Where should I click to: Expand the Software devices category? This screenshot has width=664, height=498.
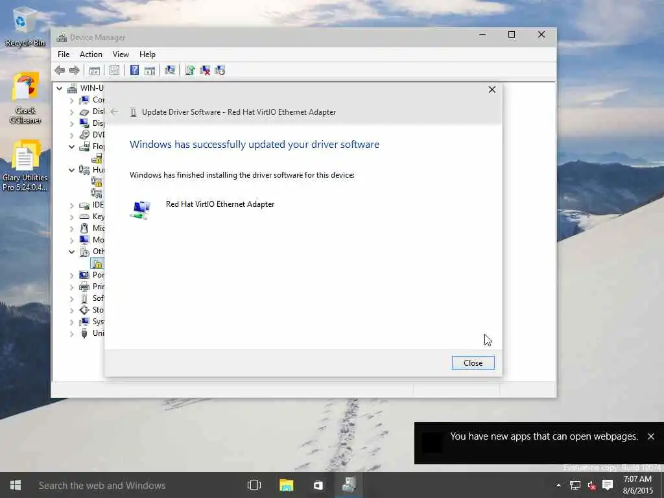coord(71,298)
